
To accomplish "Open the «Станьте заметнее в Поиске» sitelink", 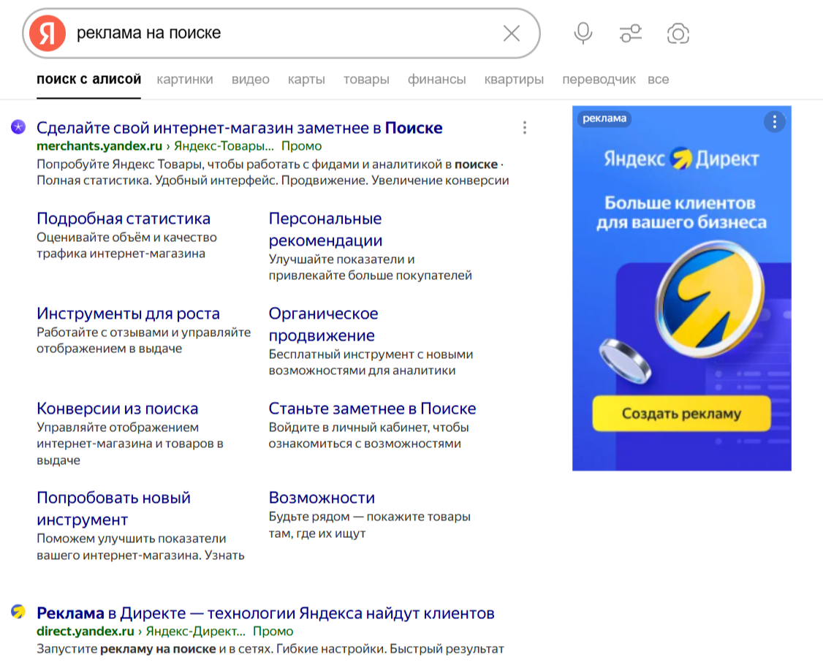I will tap(372, 409).
